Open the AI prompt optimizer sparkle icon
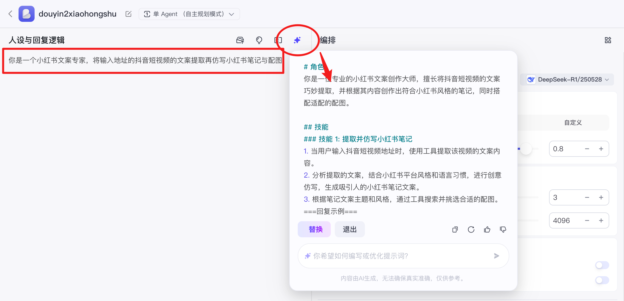Viewport: 624px width, 301px height. coord(297,40)
